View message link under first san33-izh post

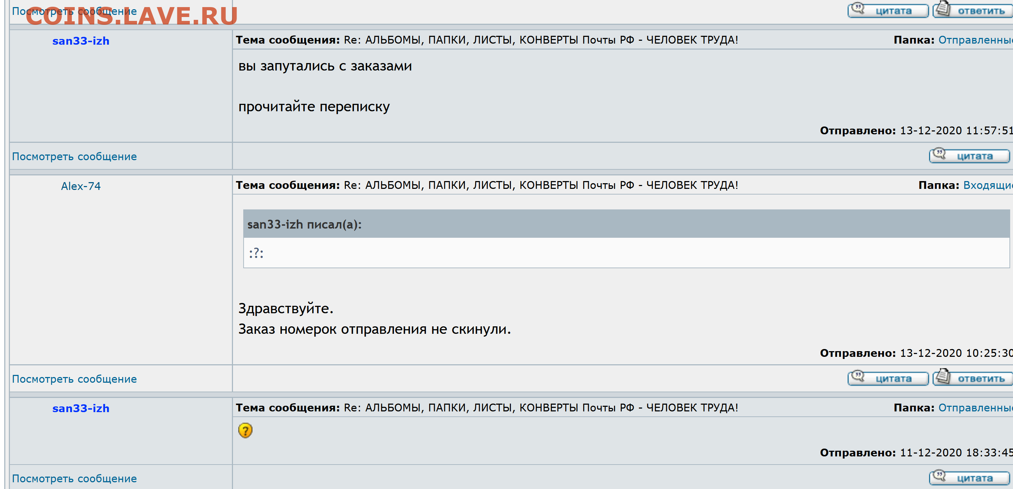[x=74, y=157]
